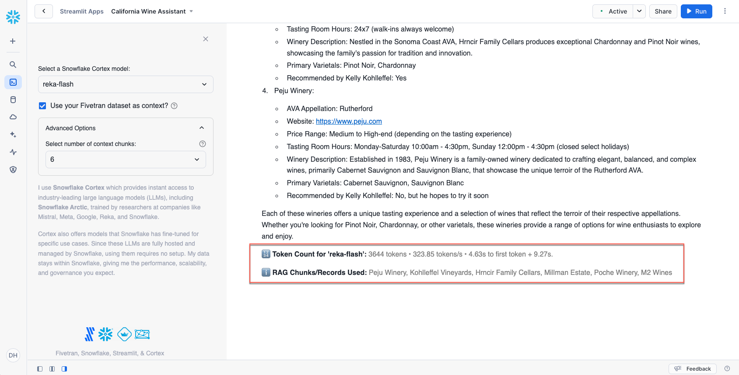Open the AI sparkle icon in sidebar

[x=13, y=135]
